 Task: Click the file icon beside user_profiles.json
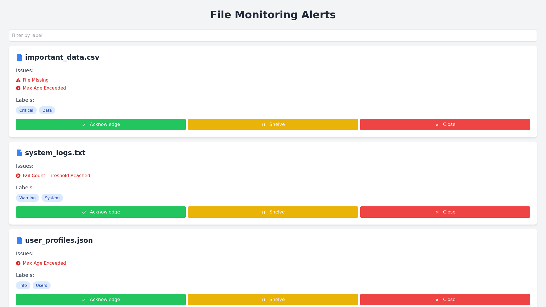[x=19, y=240]
